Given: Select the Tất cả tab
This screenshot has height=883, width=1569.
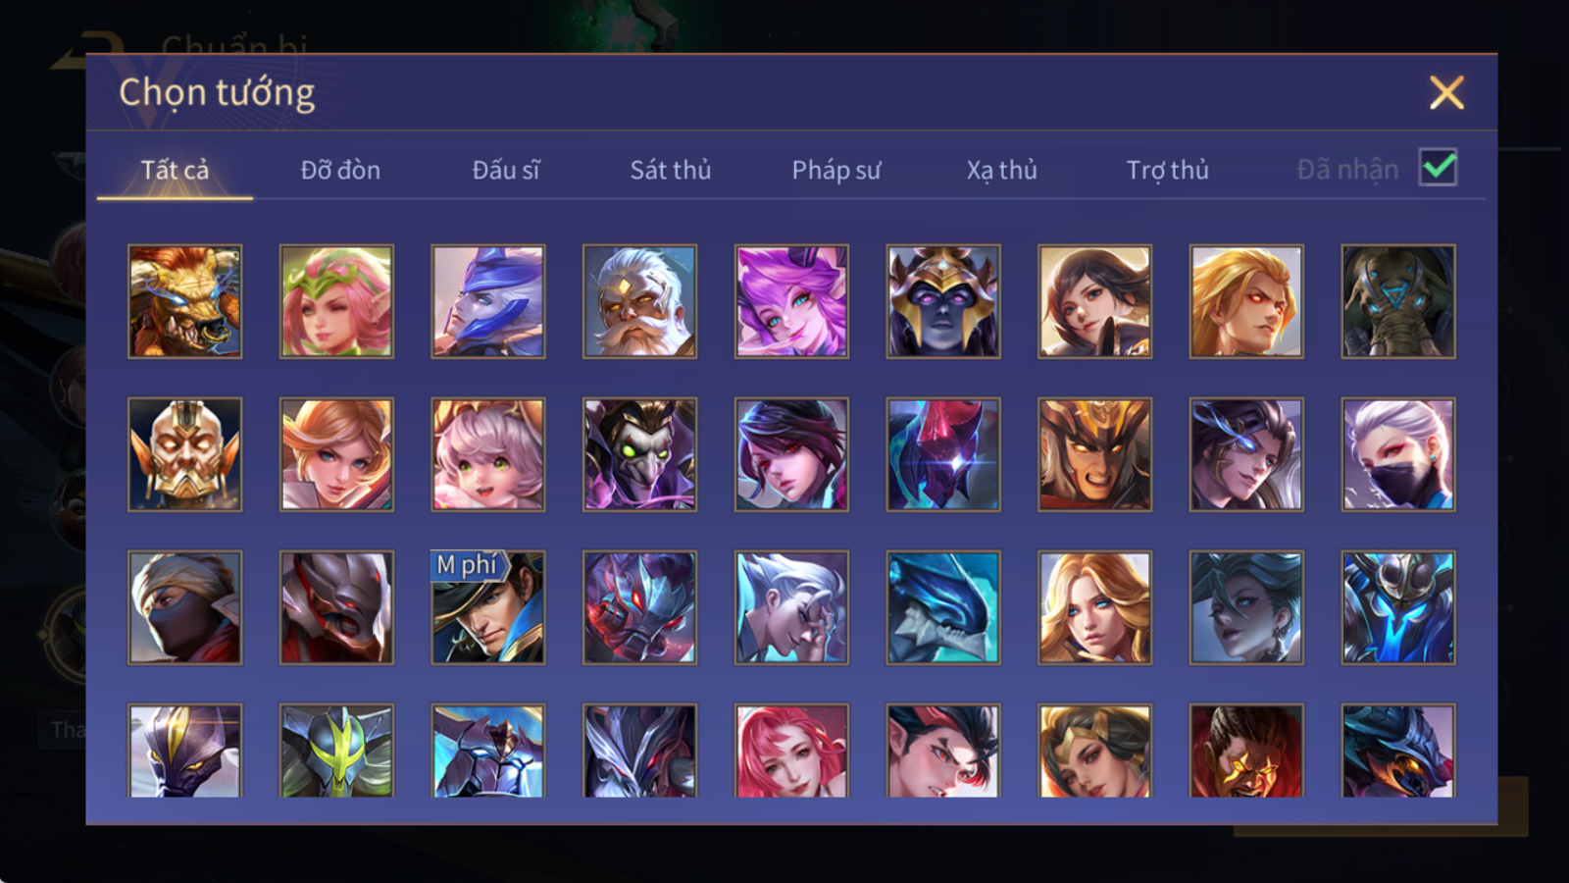Looking at the screenshot, I should (x=175, y=170).
